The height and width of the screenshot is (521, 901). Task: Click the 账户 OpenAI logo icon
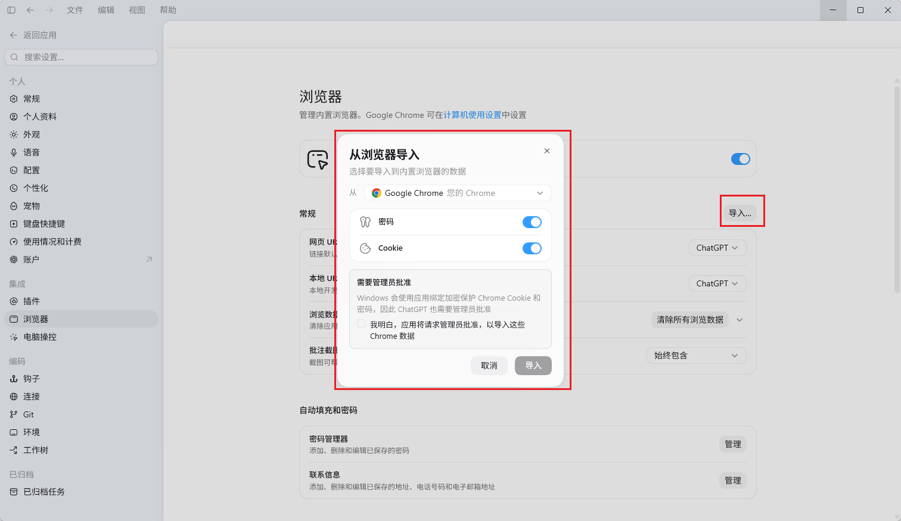click(x=14, y=260)
